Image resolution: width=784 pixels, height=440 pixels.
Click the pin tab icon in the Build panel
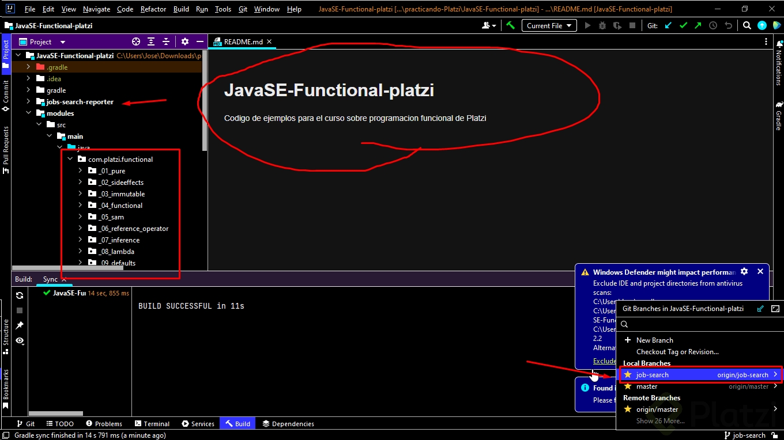20,325
